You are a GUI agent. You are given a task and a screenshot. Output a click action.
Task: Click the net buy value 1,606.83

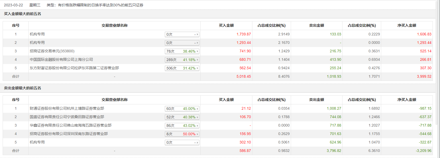click(x=424, y=34)
